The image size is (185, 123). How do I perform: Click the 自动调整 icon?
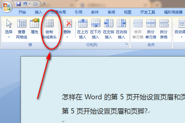point(182,23)
